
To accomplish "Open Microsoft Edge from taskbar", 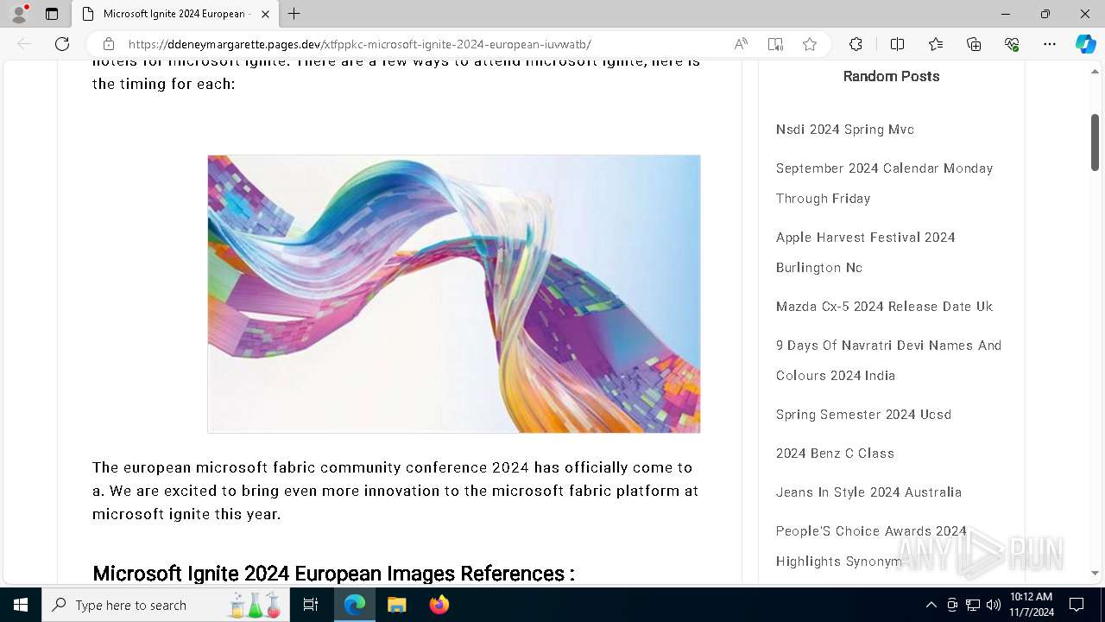I will pos(355,605).
